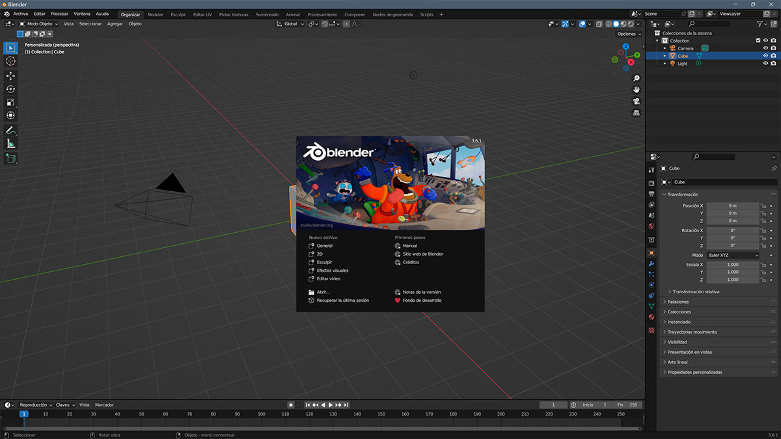
Task: Open the Archivo menu
Action: tap(21, 14)
